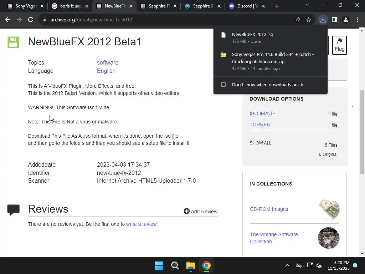Open The Vintage Software Collection link
Screen dimensions: 365x274
(274, 238)
